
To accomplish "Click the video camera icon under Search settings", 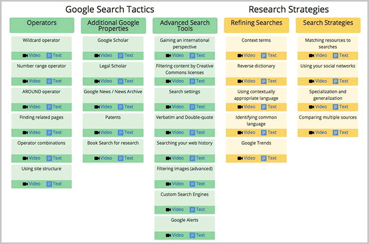I will coord(168,107).
